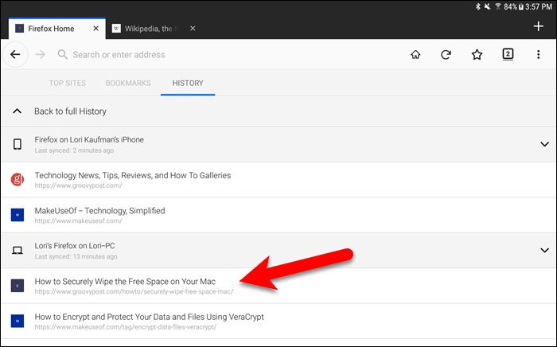This screenshot has width=557, height=347.
Task: Switch to Wikipedia browser tab
Action: coord(154,29)
